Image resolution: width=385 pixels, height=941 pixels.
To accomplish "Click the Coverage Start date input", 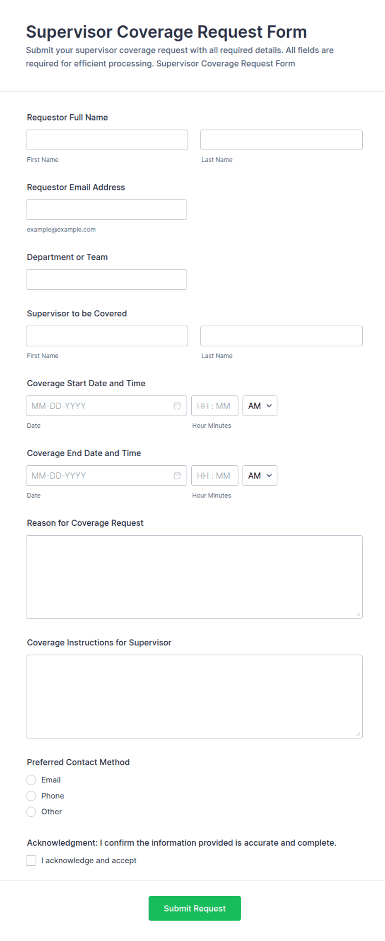I will (x=99, y=406).
